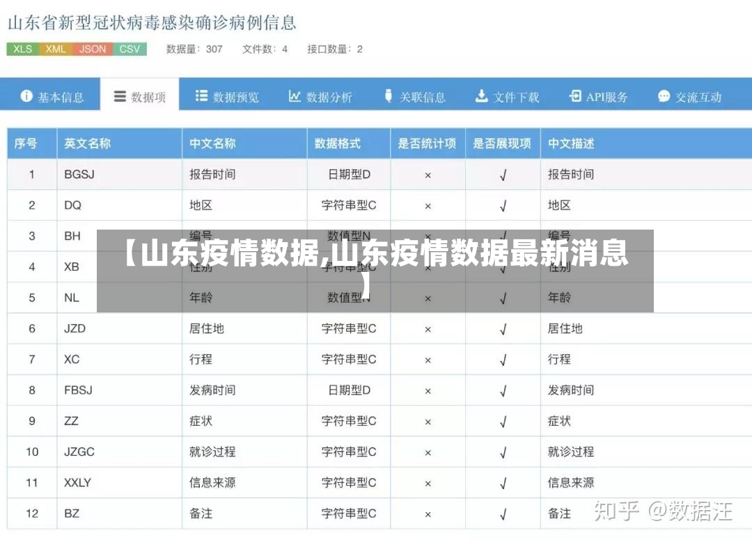
Task: Click the page title 山东省新型冠状病毒感染确诊病例信息
Action: click(152, 22)
